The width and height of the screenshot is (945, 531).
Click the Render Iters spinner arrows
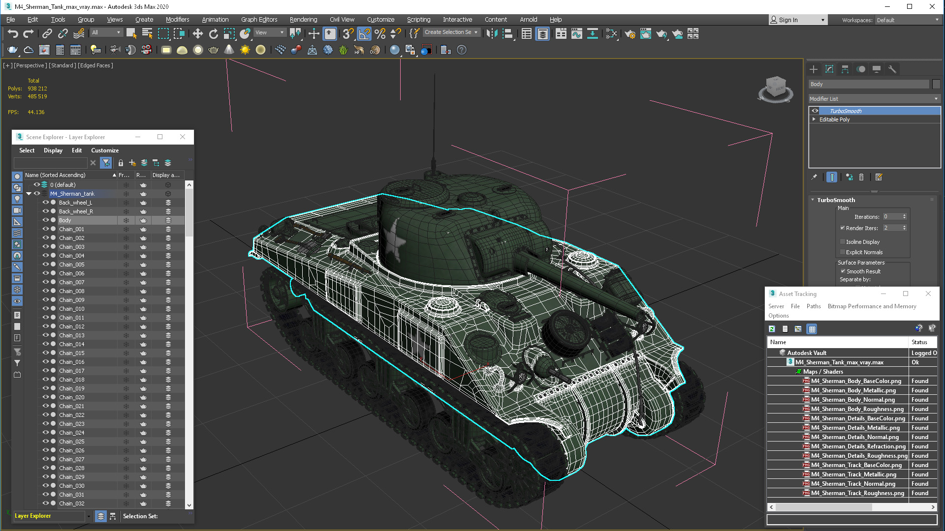[904, 228]
